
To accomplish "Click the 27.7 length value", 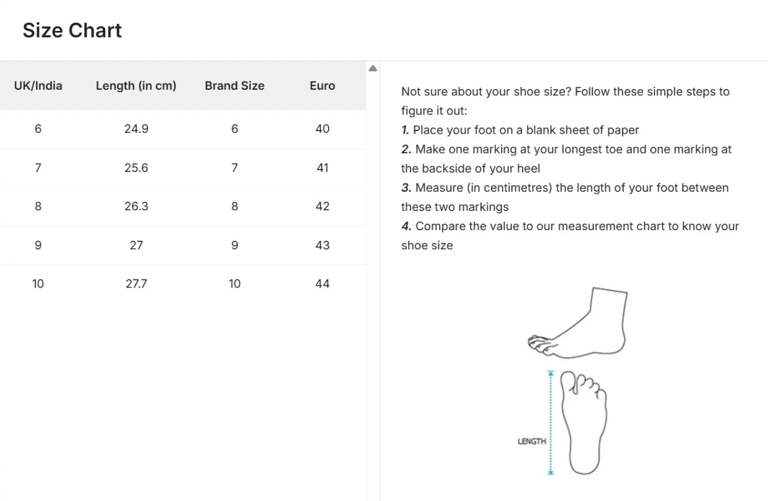I will click(136, 284).
